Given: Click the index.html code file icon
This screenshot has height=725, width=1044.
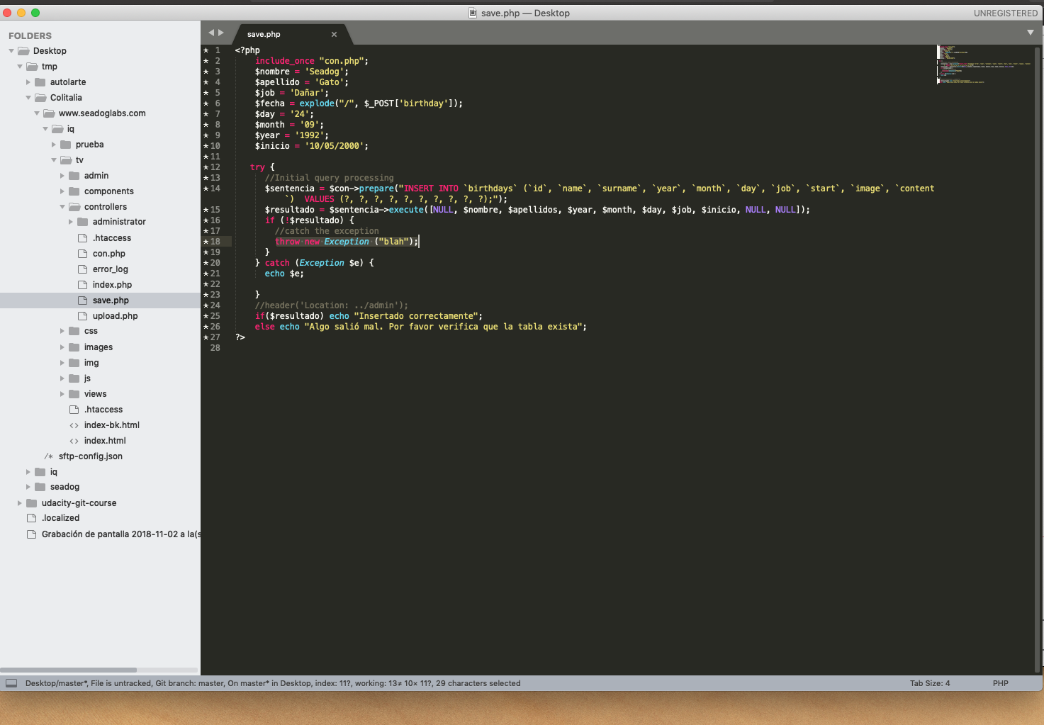Looking at the screenshot, I should pyautogui.click(x=74, y=441).
